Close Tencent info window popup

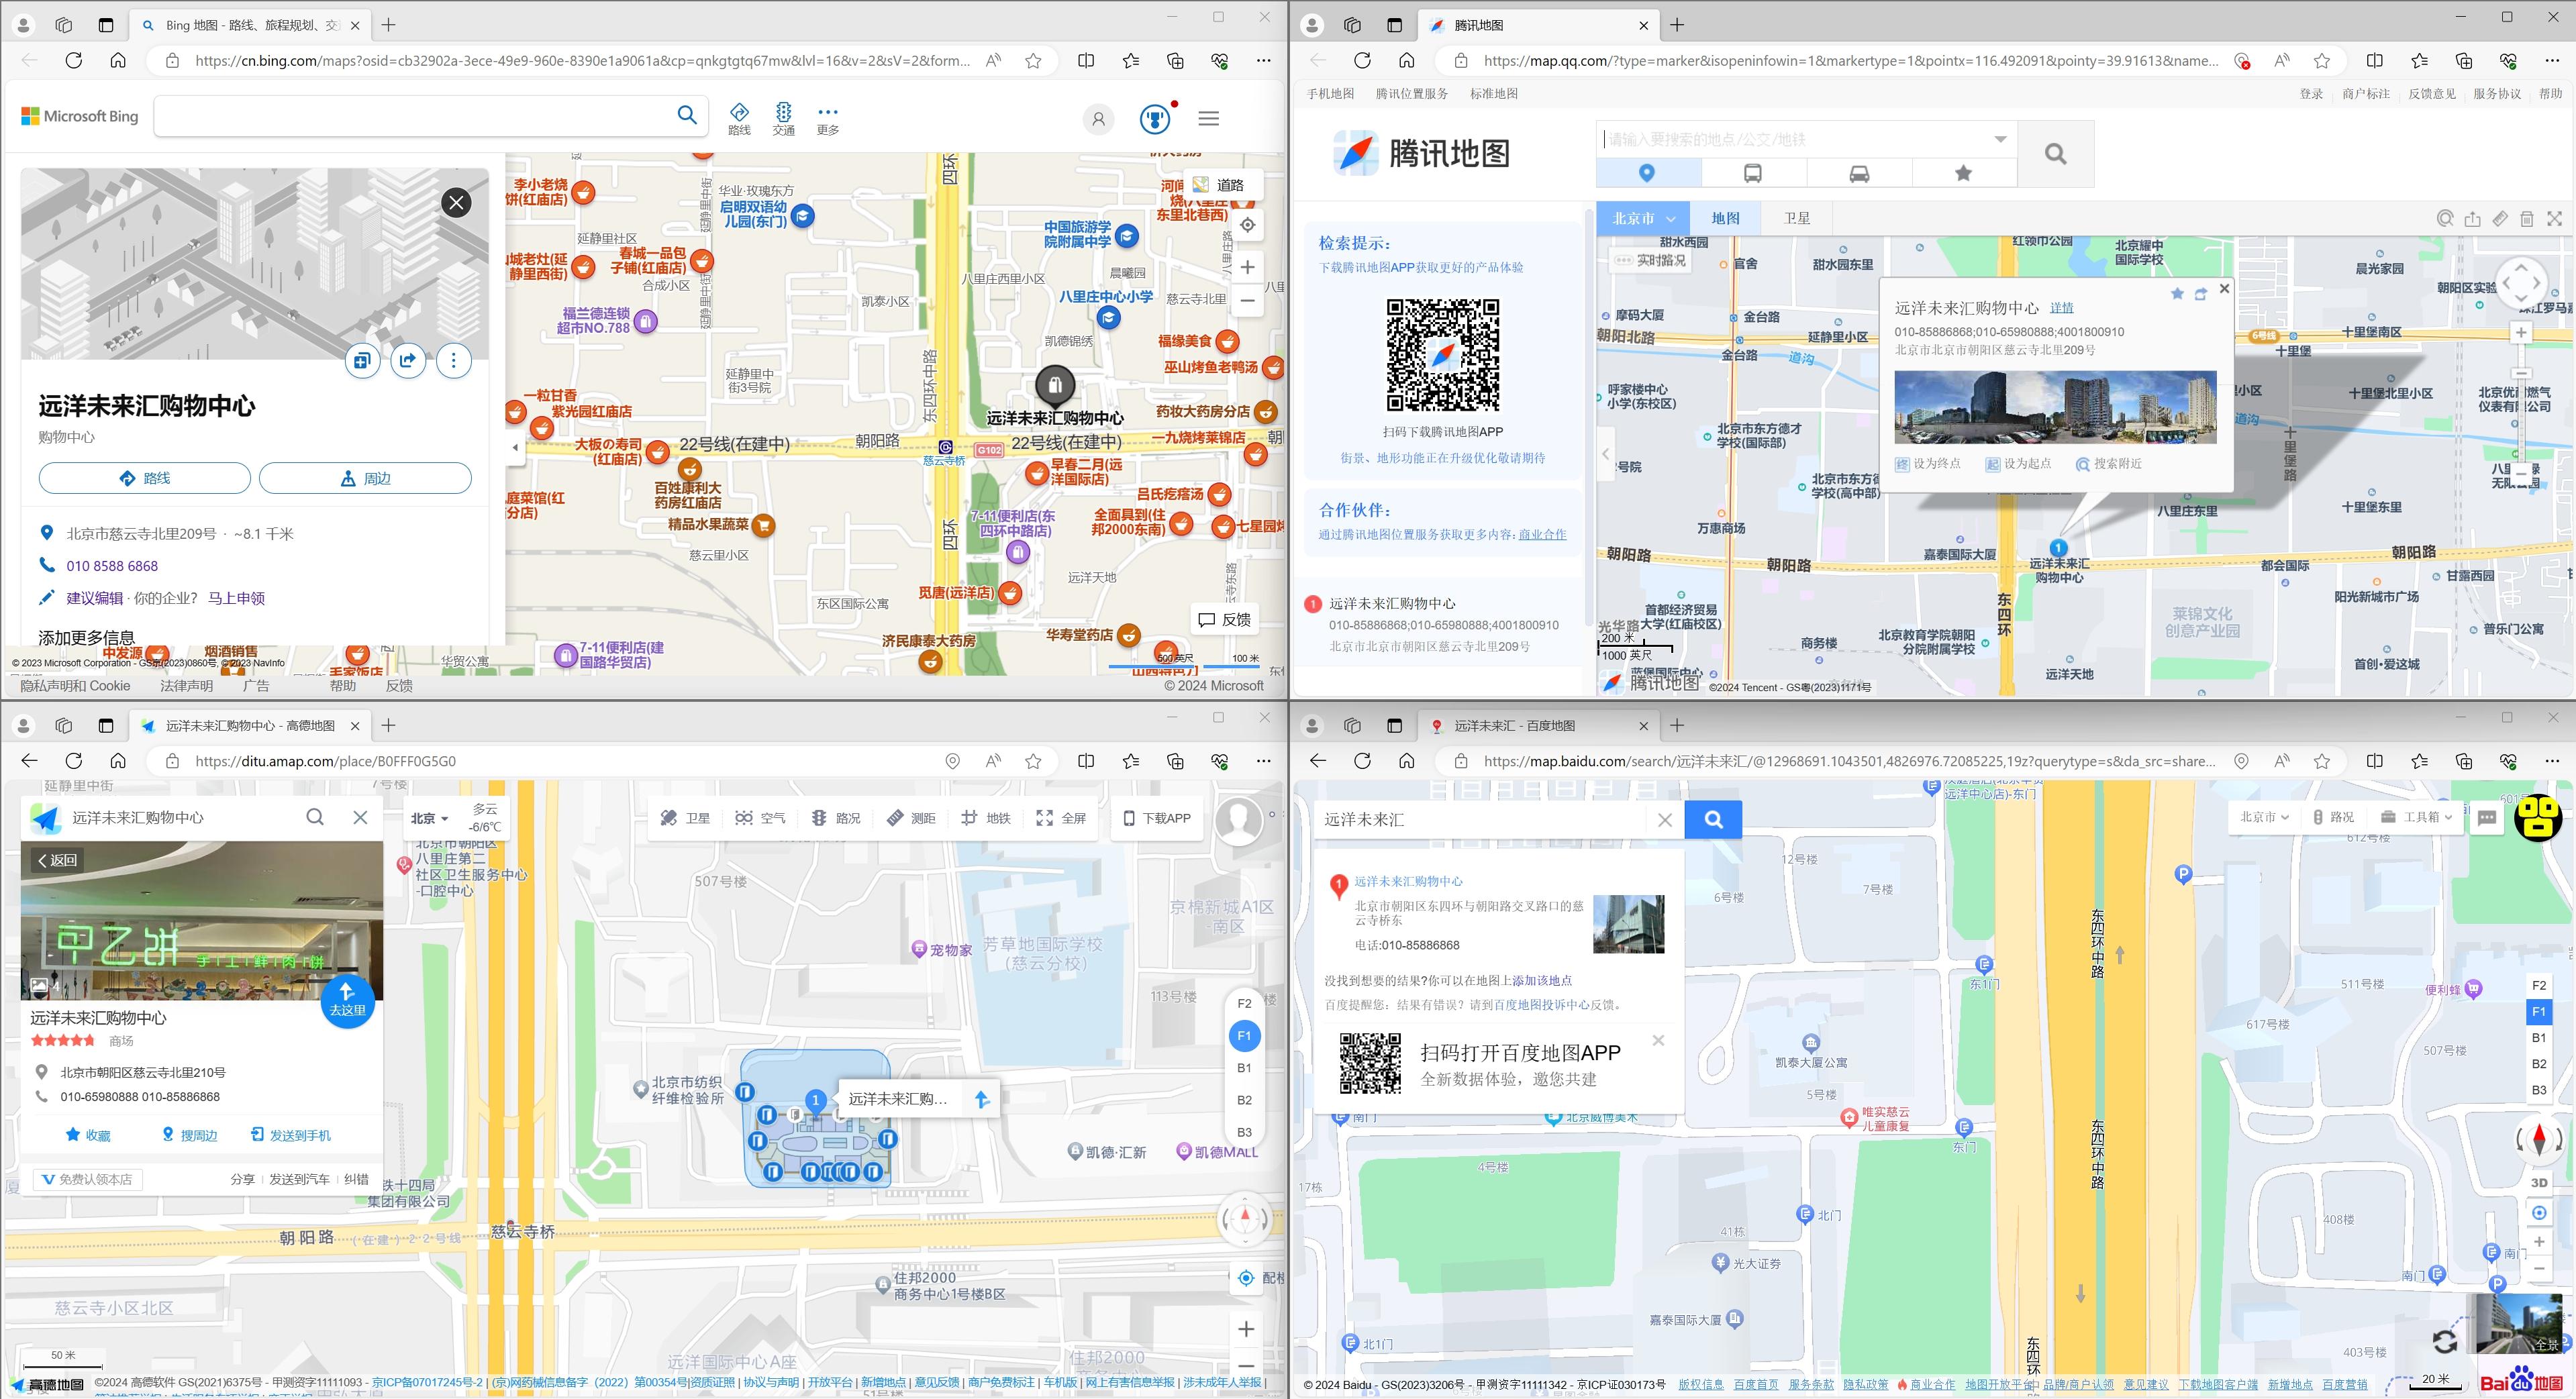(x=2224, y=288)
